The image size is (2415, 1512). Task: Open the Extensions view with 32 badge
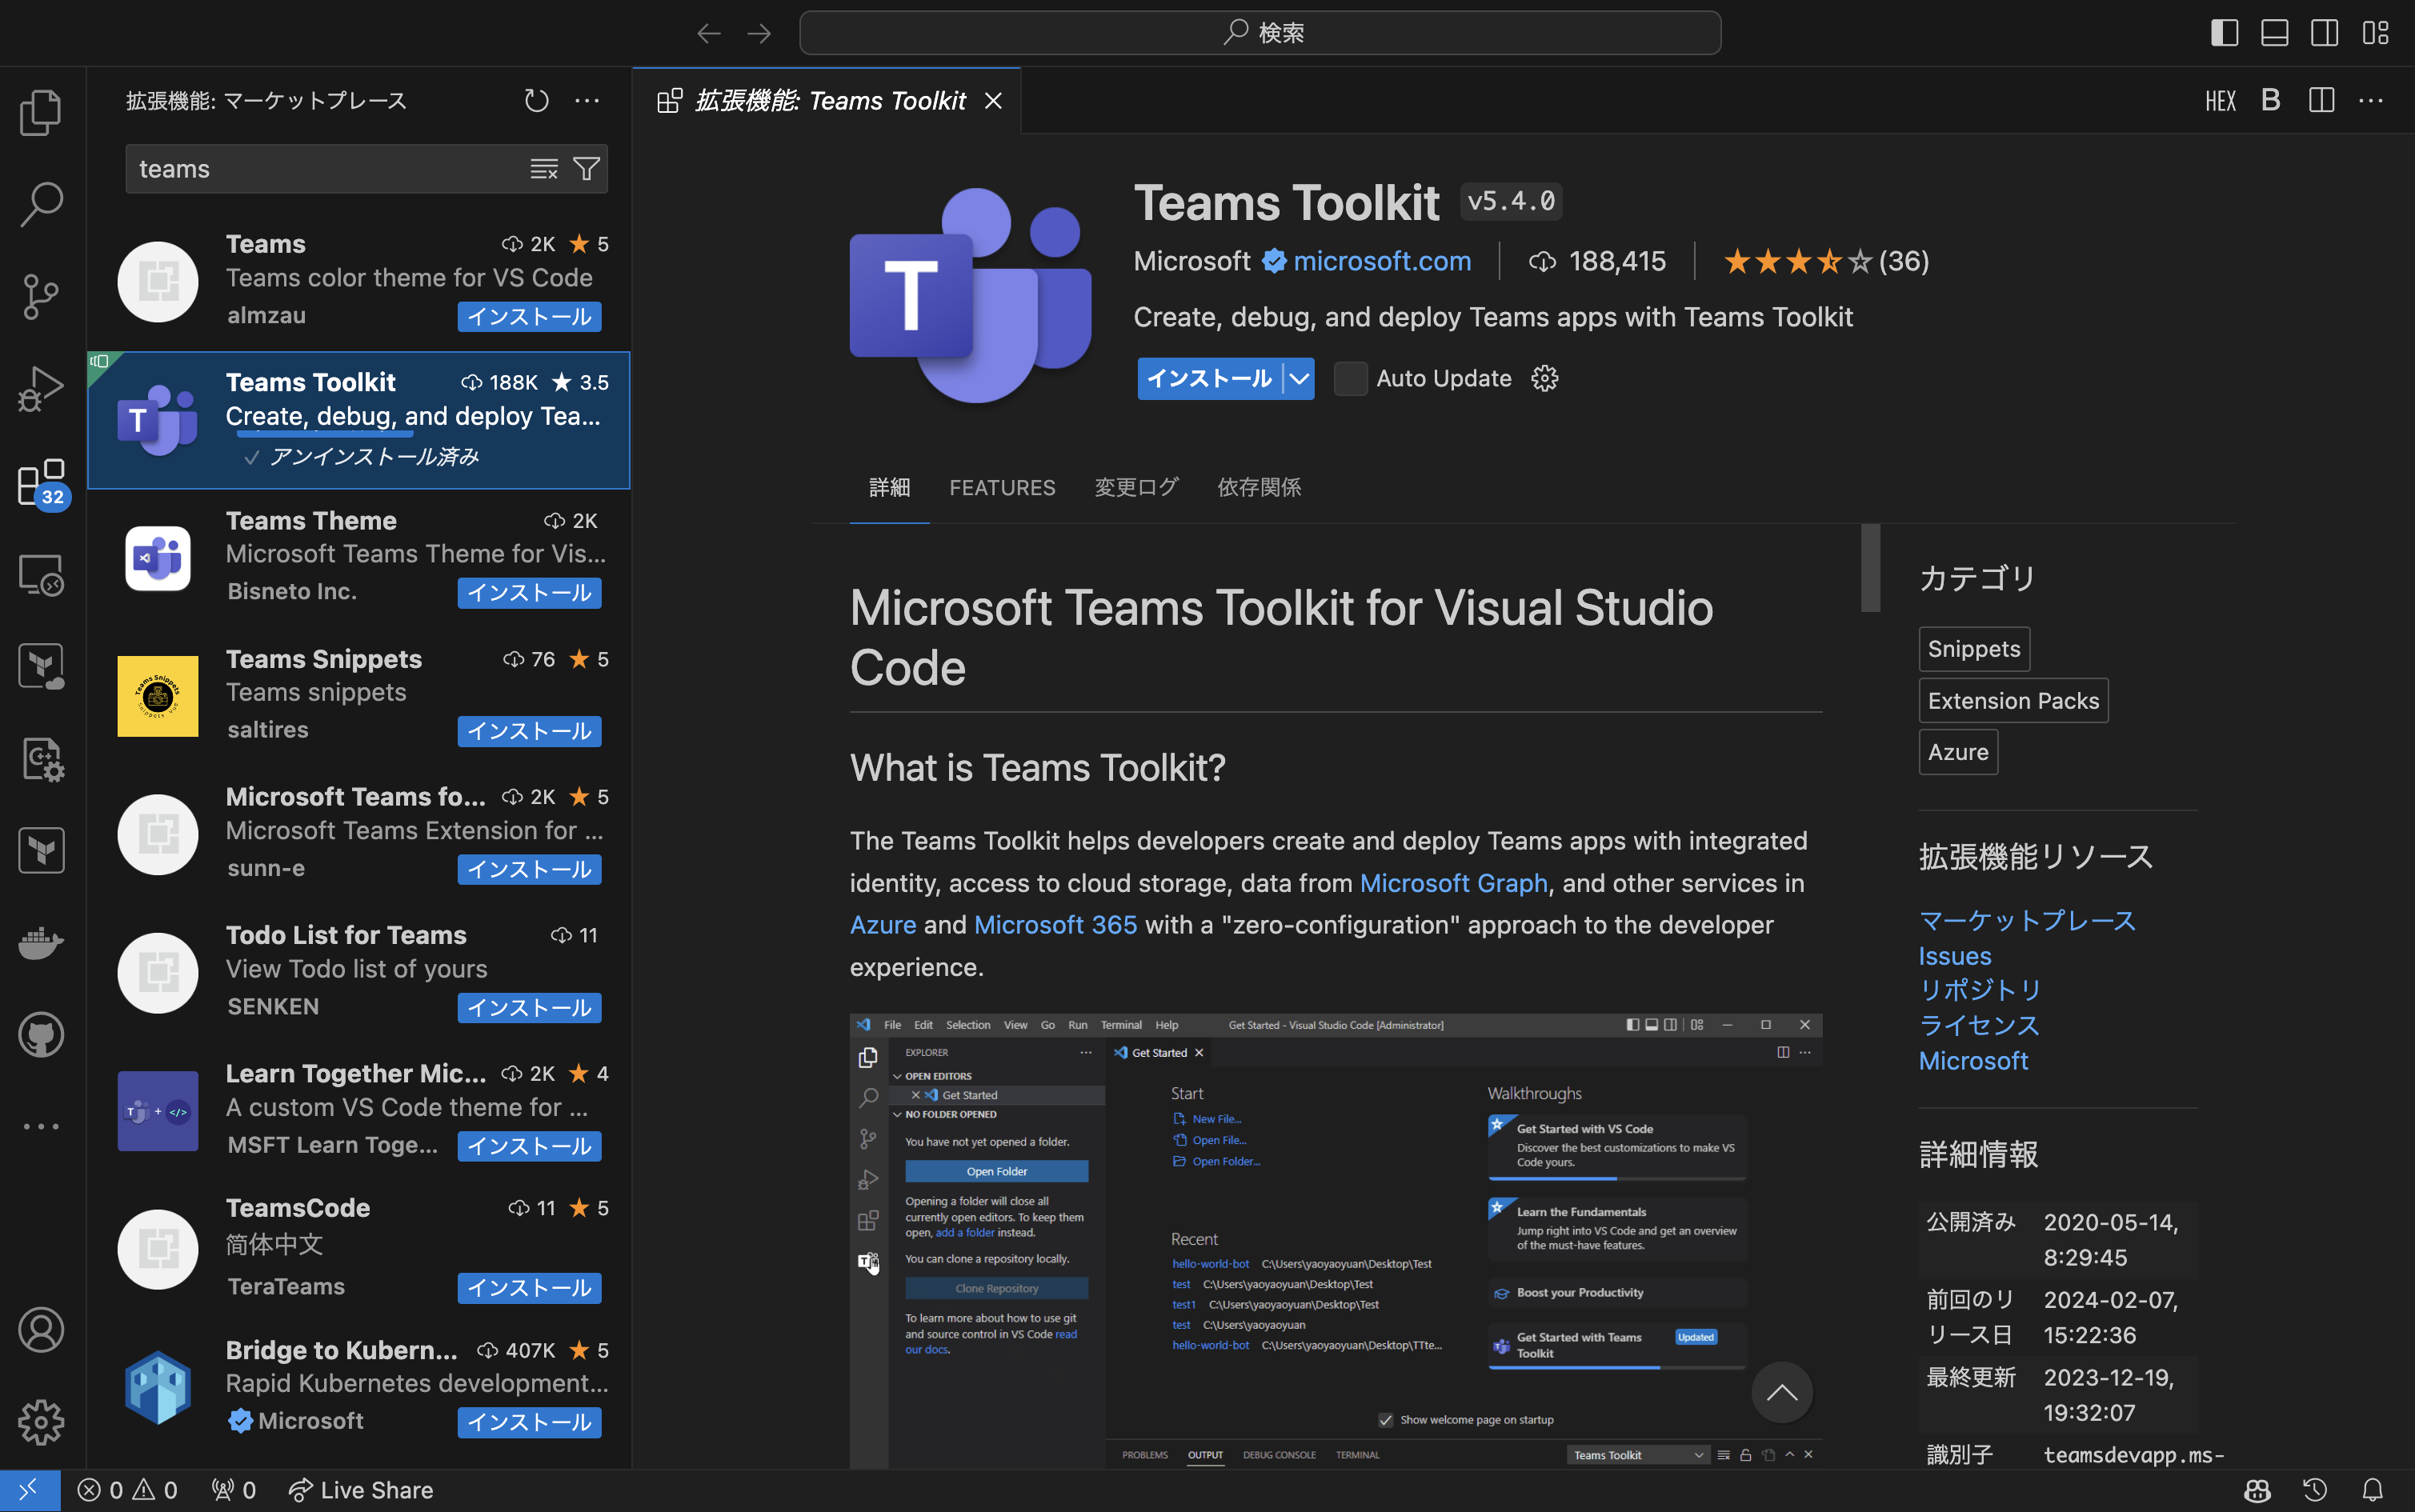(x=43, y=483)
